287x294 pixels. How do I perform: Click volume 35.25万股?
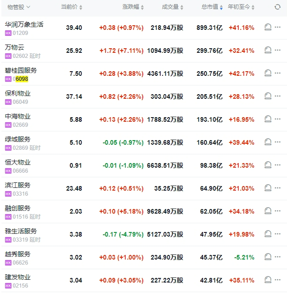pos(169,188)
